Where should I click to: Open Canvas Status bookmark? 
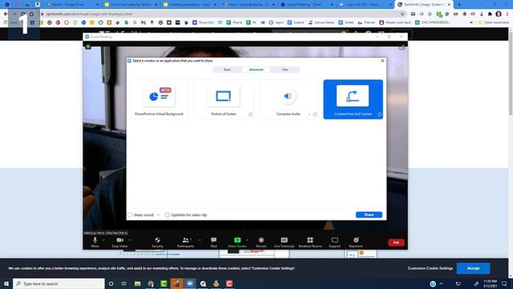pyautogui.click(x=321, y=22)
